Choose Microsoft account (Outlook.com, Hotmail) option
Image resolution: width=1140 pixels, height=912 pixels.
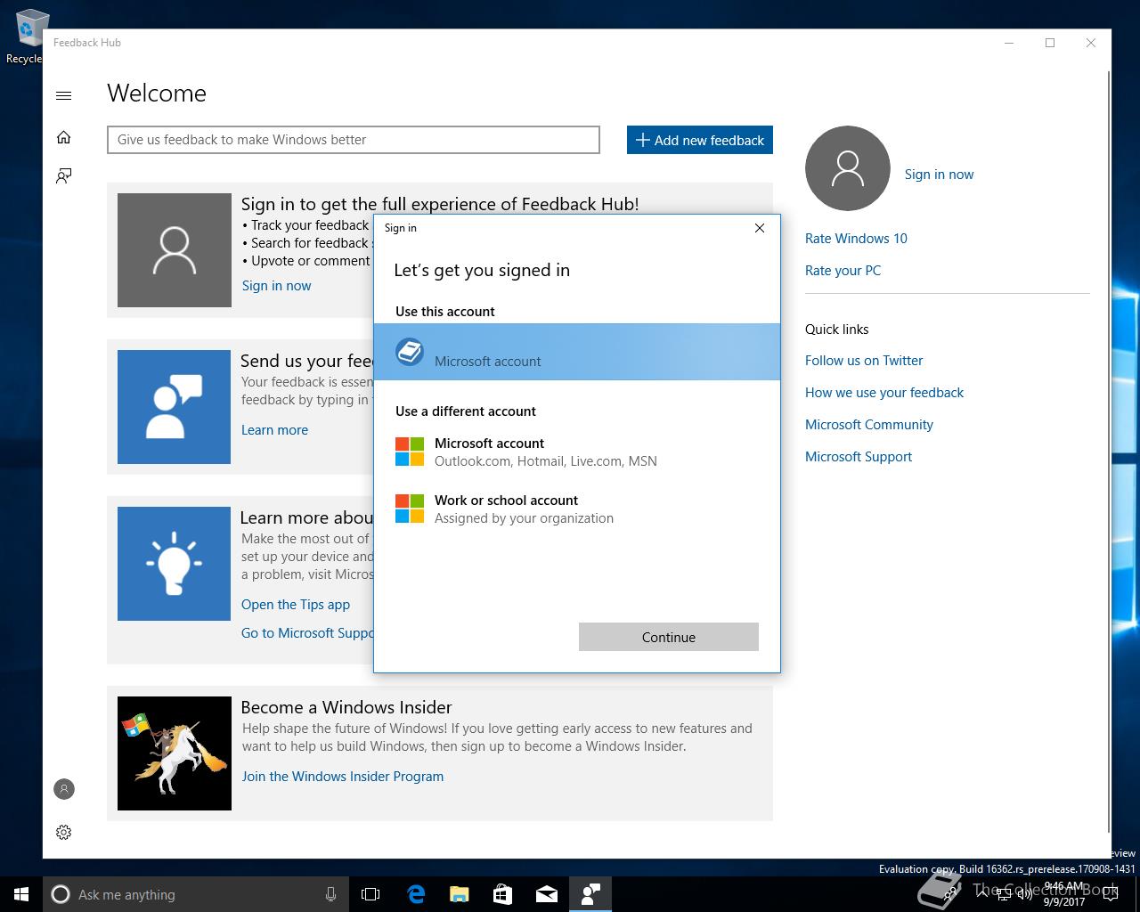click(577, 452)
